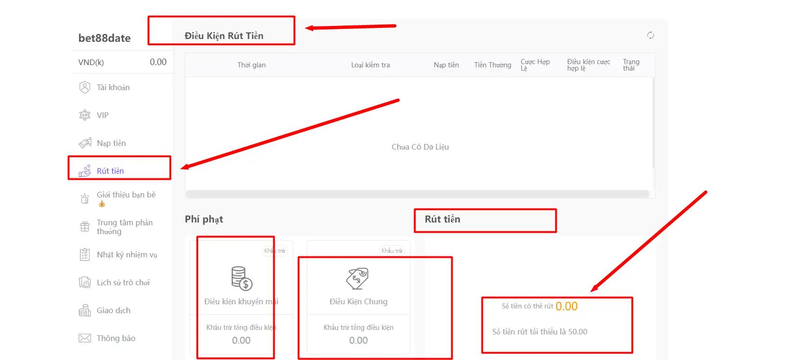
Task: Click the VND(k) balance label
Action: (91, 62)
